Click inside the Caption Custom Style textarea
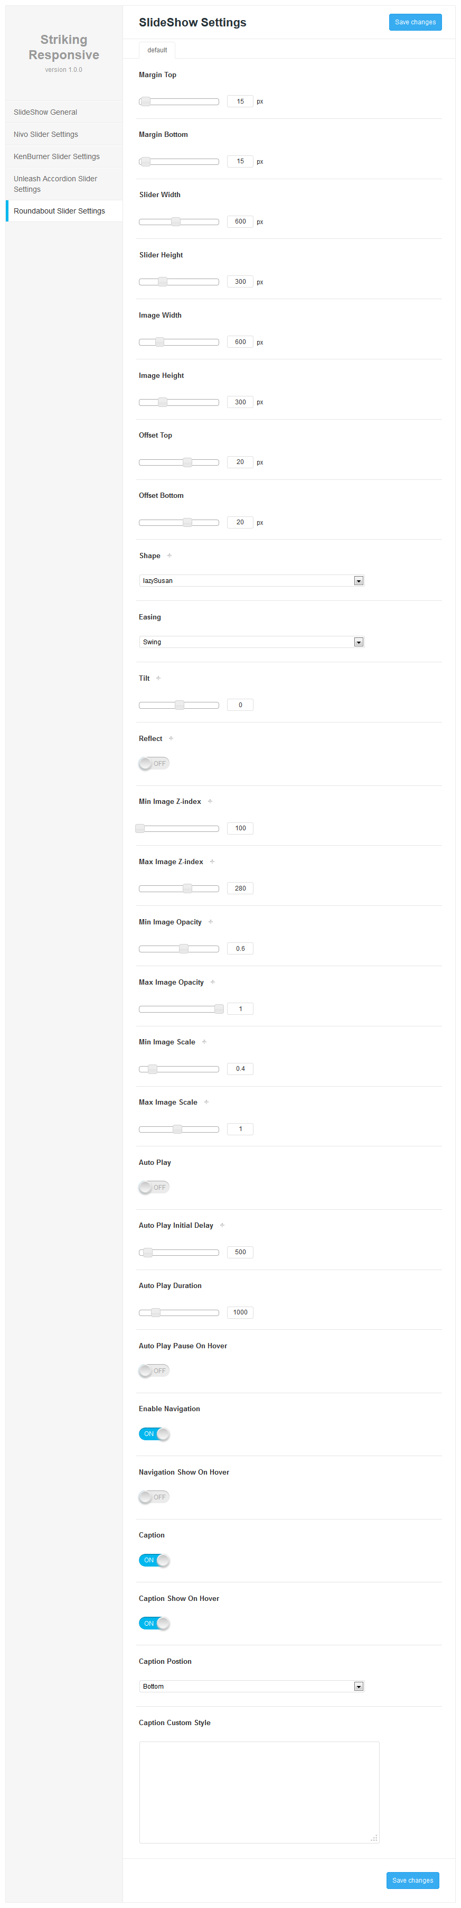The image size is (461, 1908). (259, 1792)
